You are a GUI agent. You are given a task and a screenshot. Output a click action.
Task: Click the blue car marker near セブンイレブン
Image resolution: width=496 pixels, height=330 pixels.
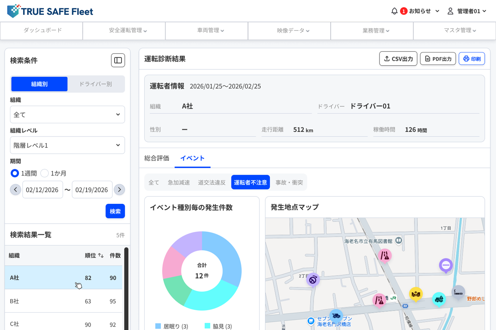click(x=336, y=316)
